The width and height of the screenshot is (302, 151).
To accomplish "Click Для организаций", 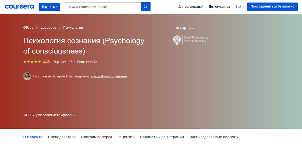I will pos(191,7).
